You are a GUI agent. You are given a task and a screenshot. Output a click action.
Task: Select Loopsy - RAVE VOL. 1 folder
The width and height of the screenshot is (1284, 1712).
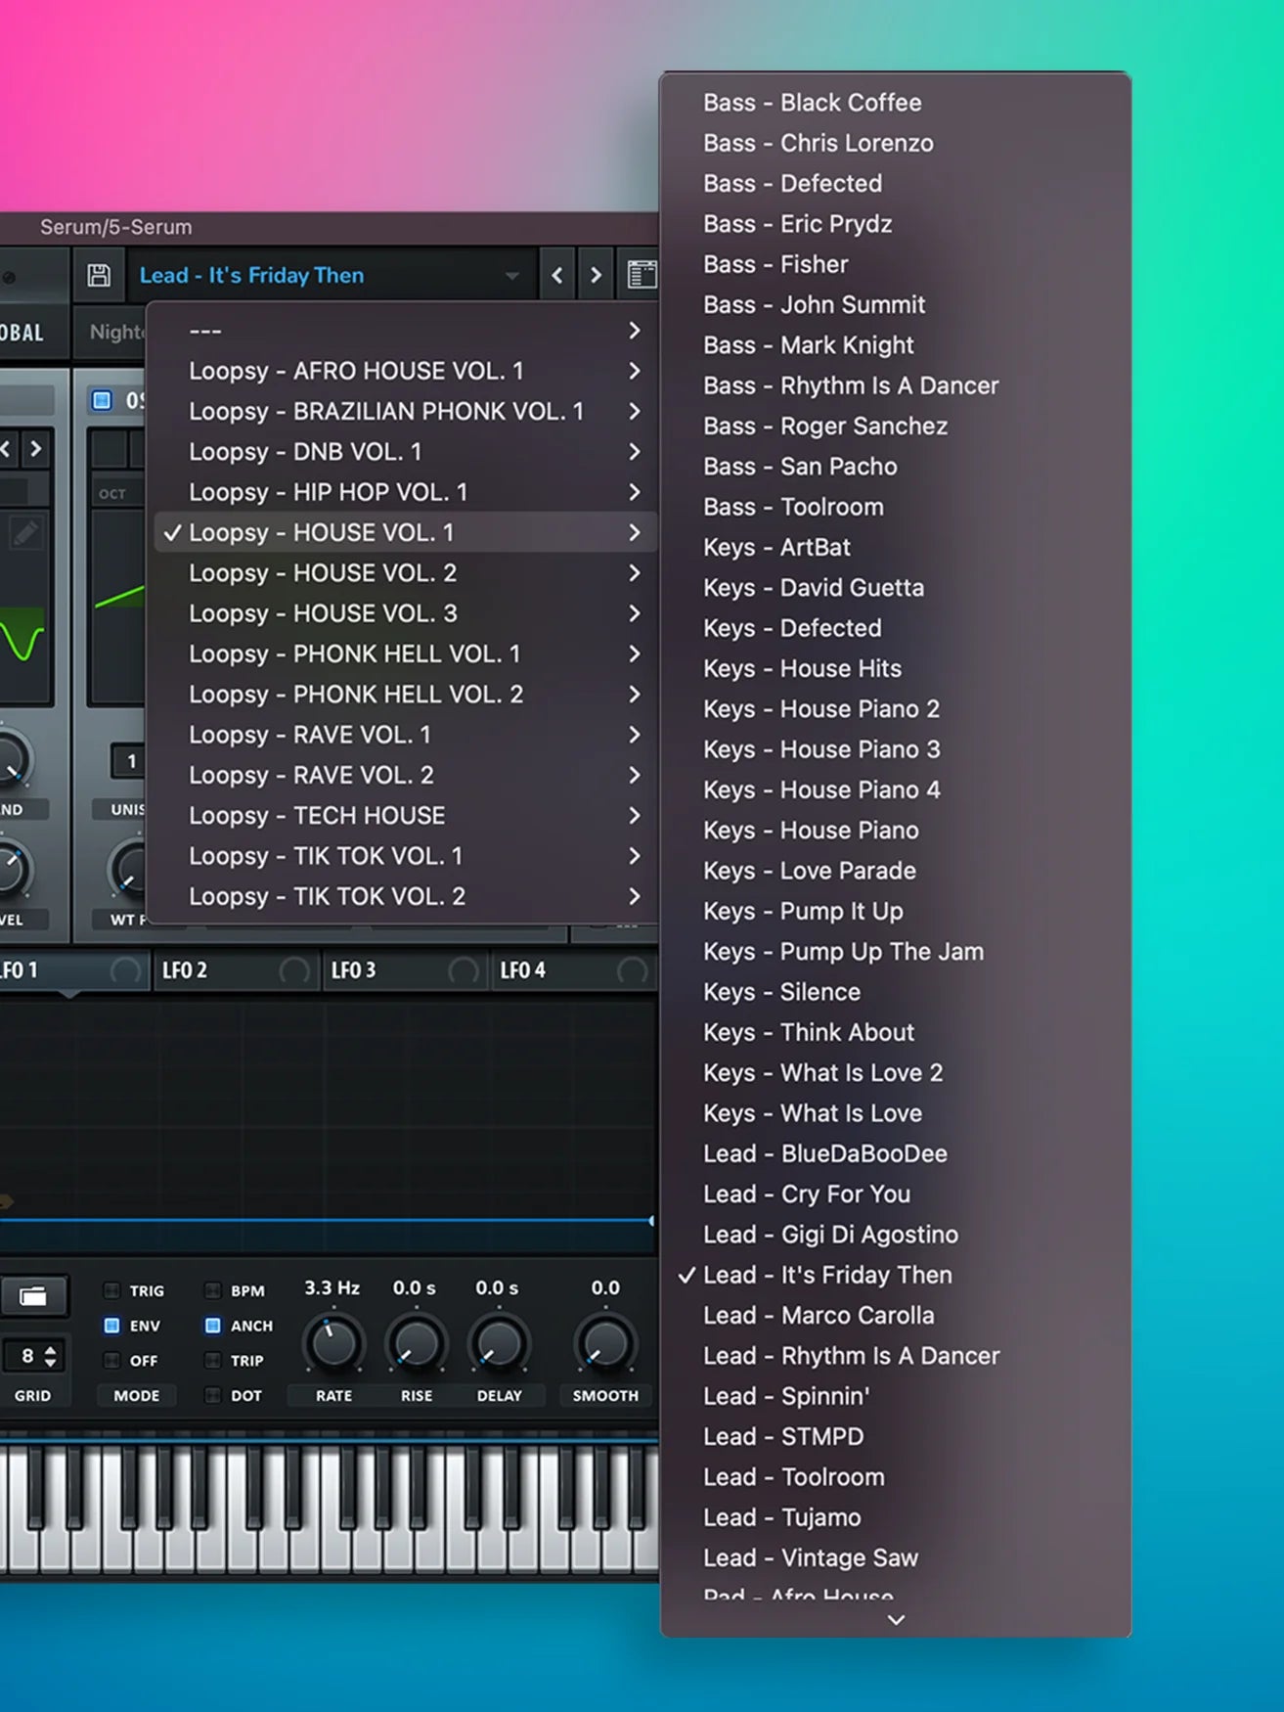point(405,735)
